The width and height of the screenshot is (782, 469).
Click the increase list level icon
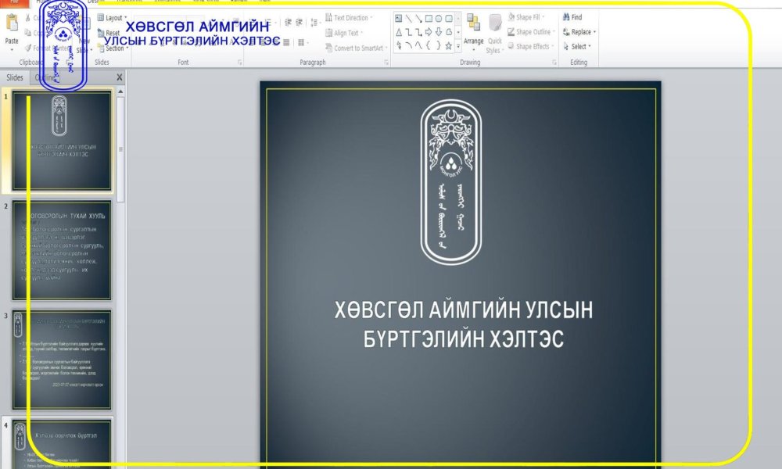pos(300,23)
